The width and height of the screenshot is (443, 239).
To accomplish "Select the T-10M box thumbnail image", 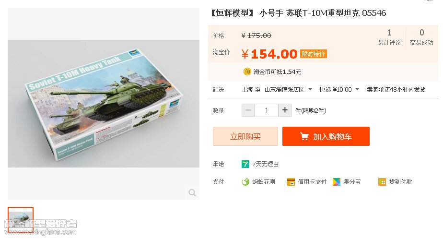I will coord(21,220).
